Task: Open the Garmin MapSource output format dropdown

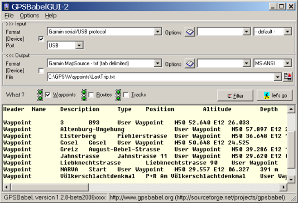Action: coord(158,63)
